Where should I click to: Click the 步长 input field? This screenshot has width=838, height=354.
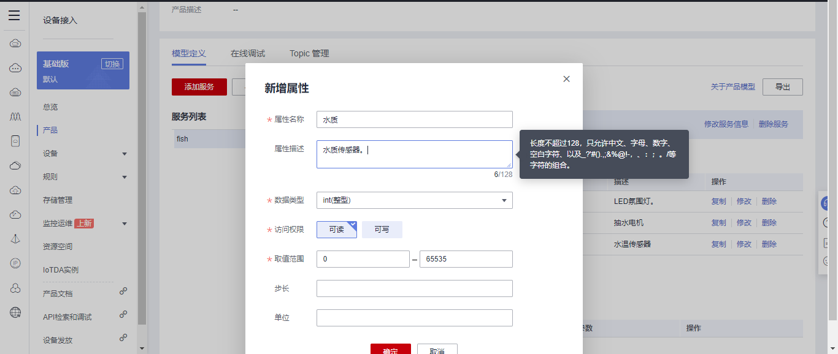point(415,288)
